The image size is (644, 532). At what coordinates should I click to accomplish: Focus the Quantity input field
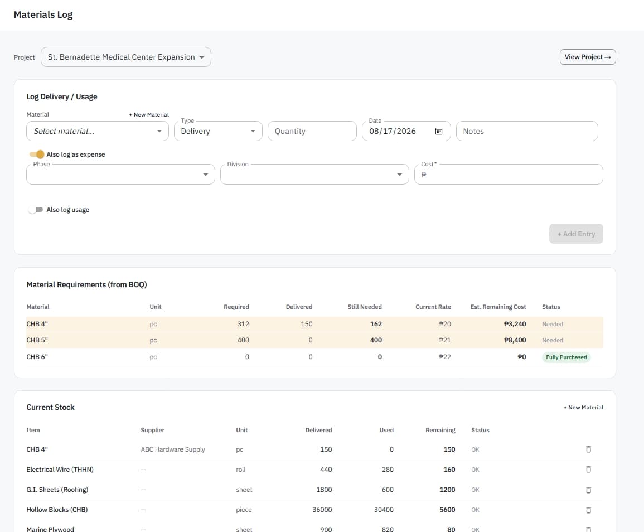312,131
